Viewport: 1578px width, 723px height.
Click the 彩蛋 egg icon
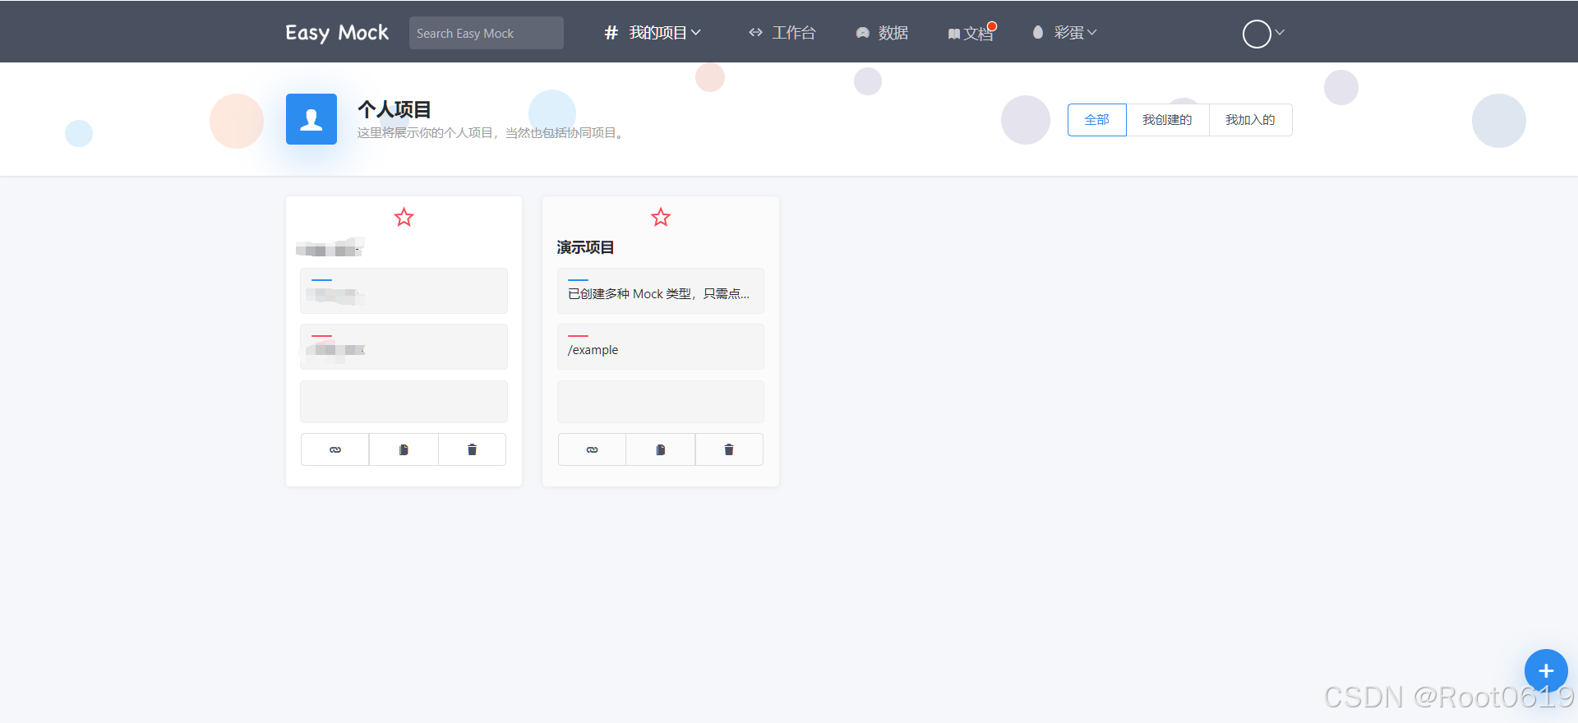(1038, 32)
